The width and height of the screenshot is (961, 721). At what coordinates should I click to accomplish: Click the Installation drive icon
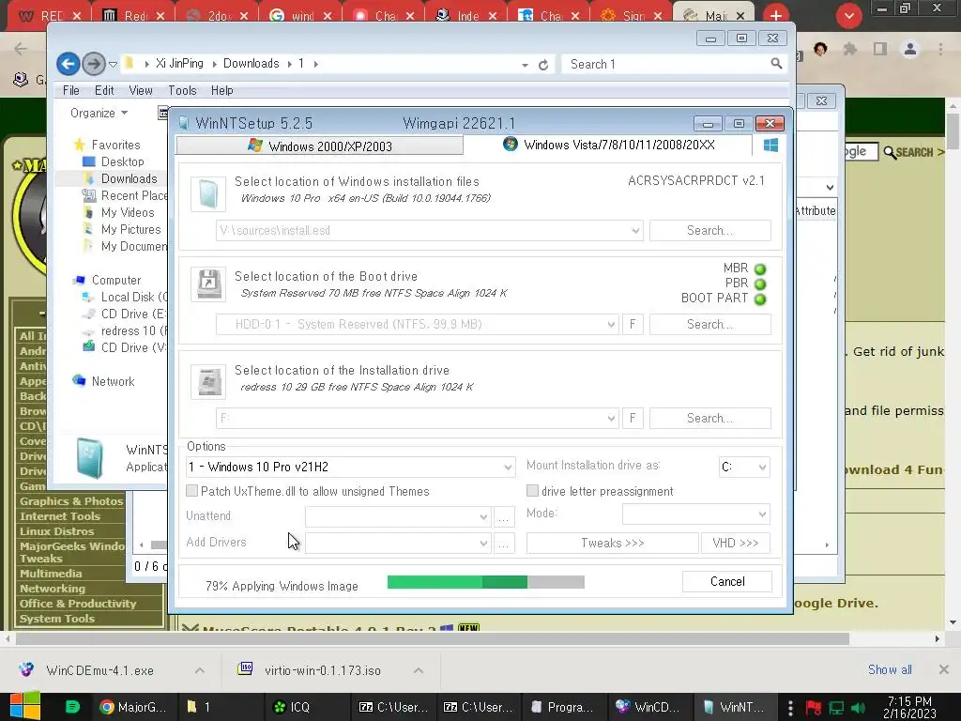tap(208, 381)
